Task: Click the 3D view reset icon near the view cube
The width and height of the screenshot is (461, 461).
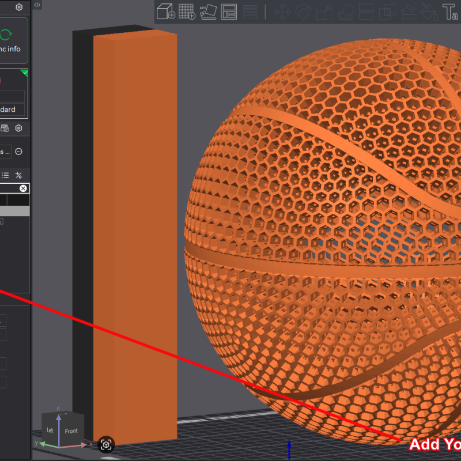Action: 106,444
